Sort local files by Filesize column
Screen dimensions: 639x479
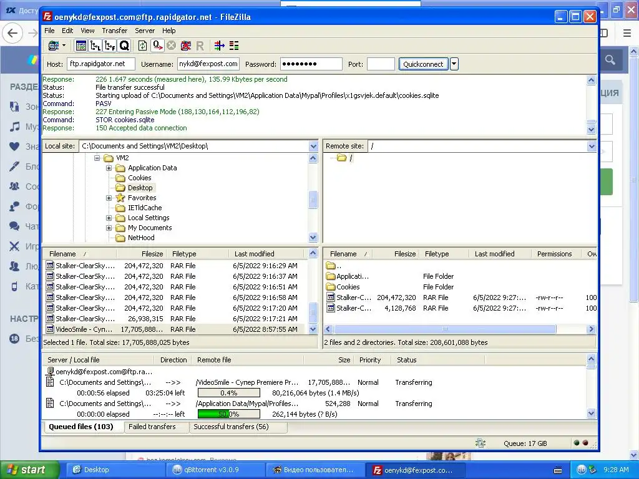click(x=142, y=254)
